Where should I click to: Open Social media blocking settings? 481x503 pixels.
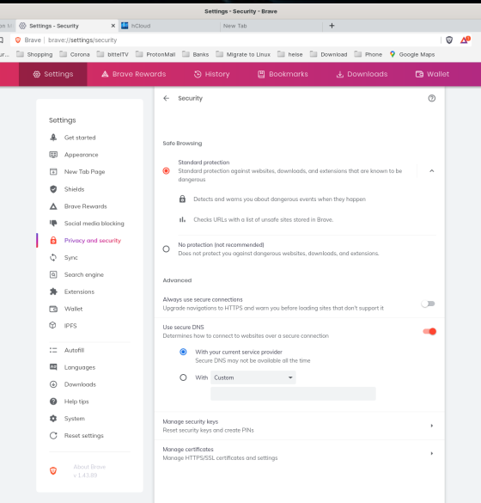tap(94, 224)
